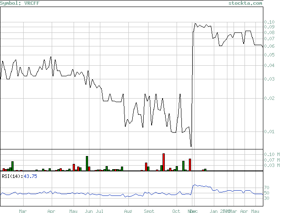The image size is (287, 213).
Task: Click the RSI 30 level label
Action: pyautogui.click(x=267, y=198)
